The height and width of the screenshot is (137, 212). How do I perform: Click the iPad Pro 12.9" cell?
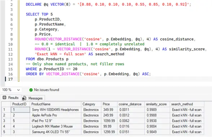tap(56, 121)
